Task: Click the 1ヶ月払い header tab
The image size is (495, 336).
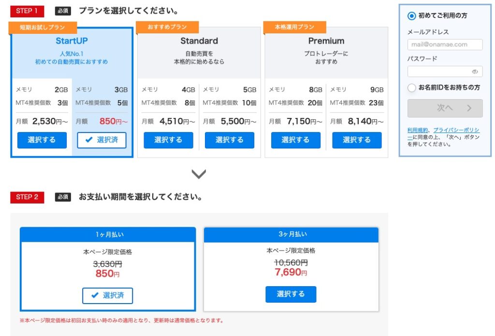Action: [x=108, y=234]
